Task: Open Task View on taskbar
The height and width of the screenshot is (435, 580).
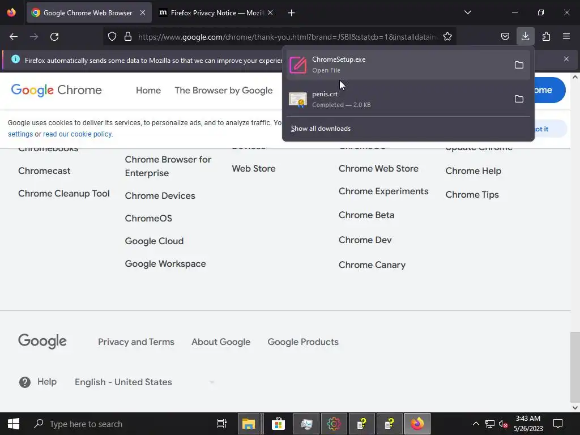Action: (222, 424)
